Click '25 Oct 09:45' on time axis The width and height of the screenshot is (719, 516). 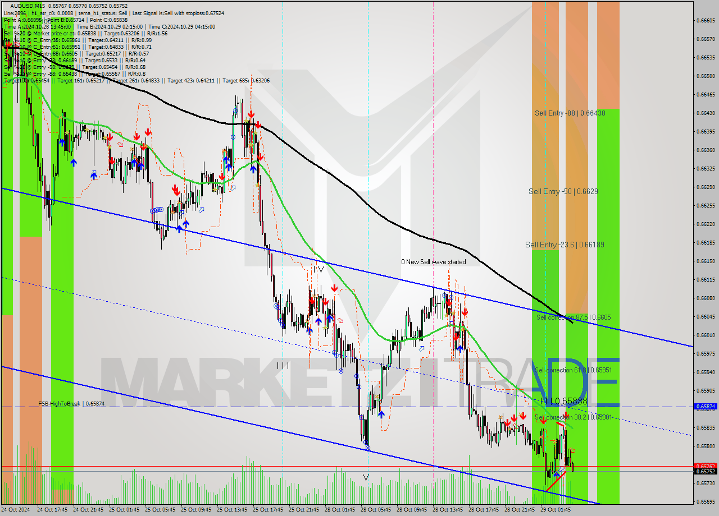tap(197, 510)
